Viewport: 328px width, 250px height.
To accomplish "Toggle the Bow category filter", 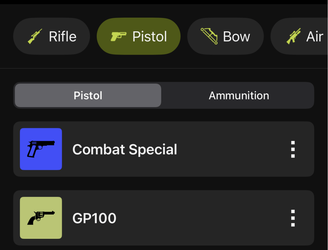I will point(225,36).
